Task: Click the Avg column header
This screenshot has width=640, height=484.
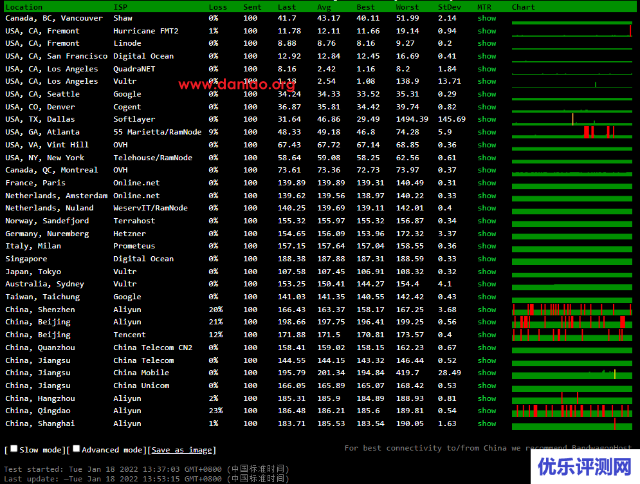Action: pyautogui.click(x=324, y=7)
